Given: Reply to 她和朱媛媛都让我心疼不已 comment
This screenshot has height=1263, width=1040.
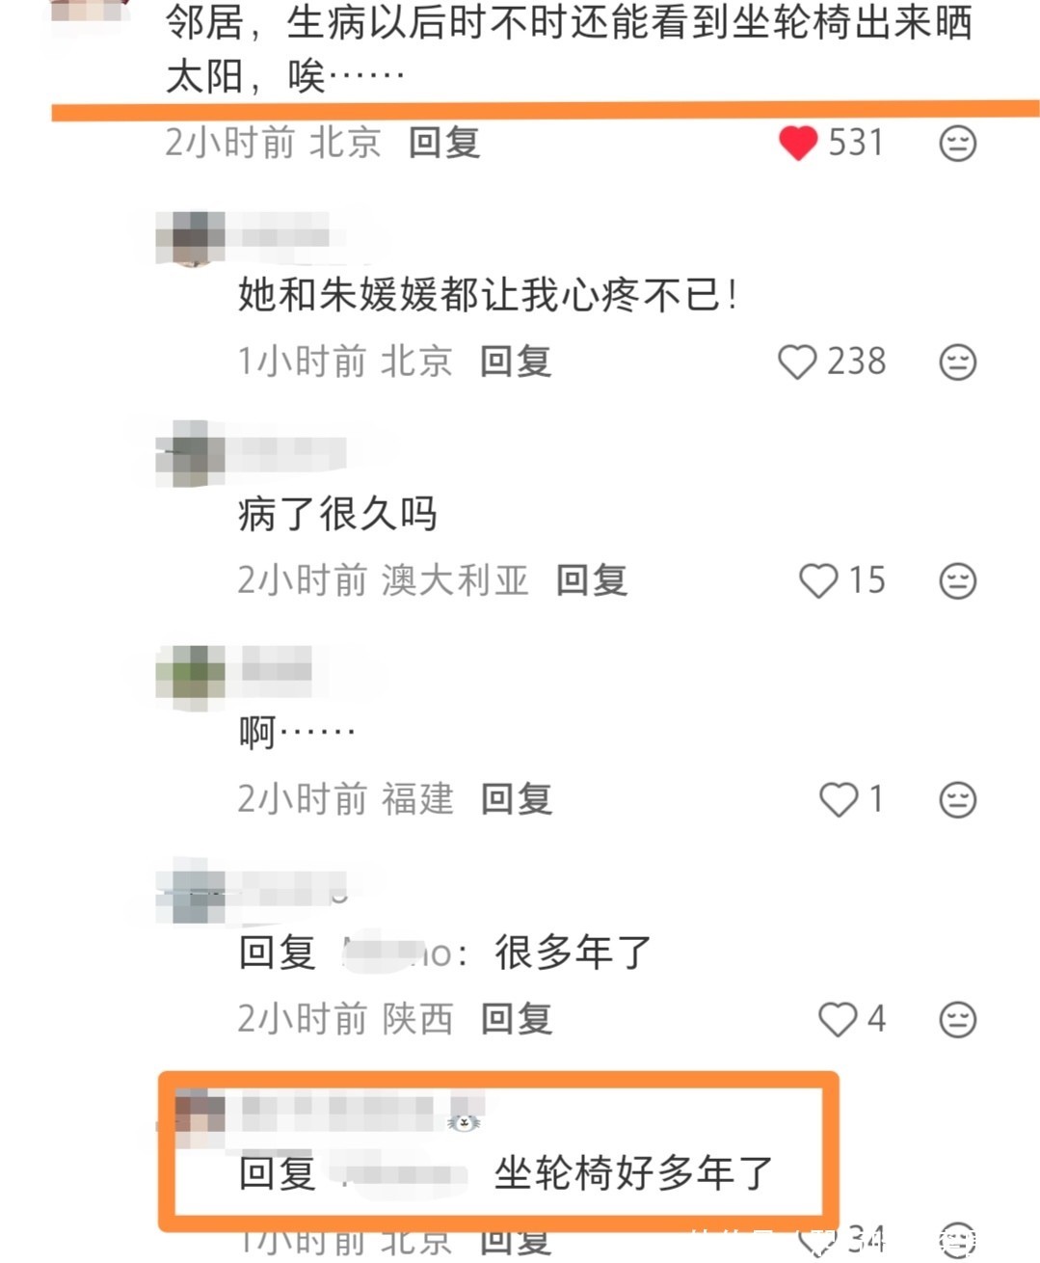Looking at the screenshot, I should [516, 362].
